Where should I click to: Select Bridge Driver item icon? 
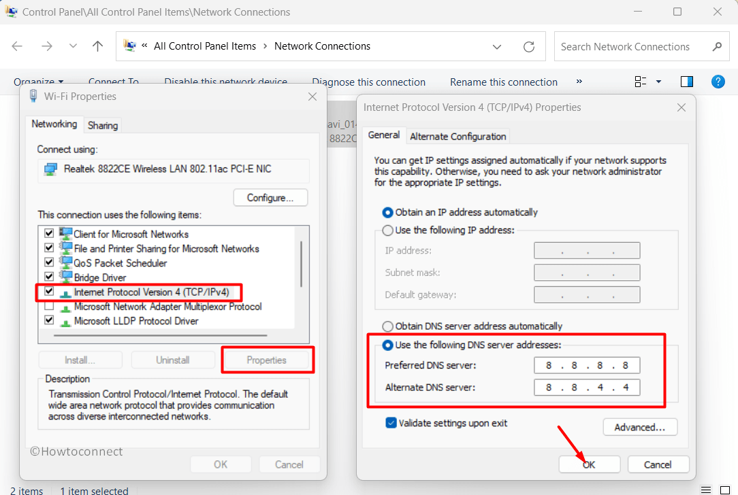pos(65,277)
